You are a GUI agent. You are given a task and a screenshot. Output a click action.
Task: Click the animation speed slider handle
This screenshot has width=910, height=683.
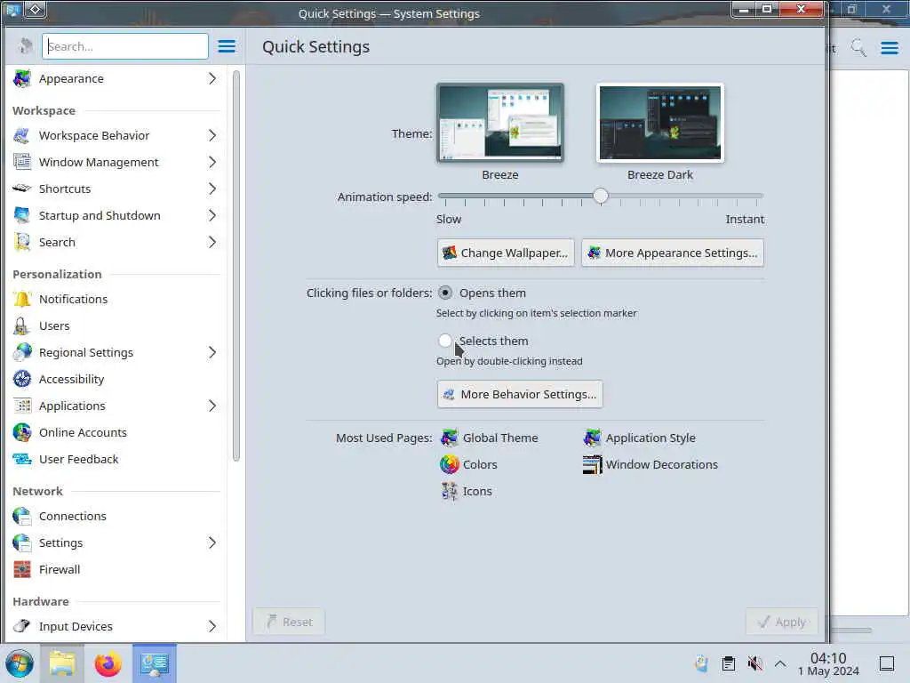[x=601, y=196]
